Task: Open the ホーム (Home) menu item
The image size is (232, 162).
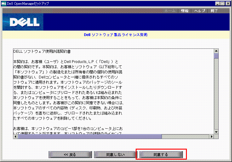Action: (x=170, y=11)
